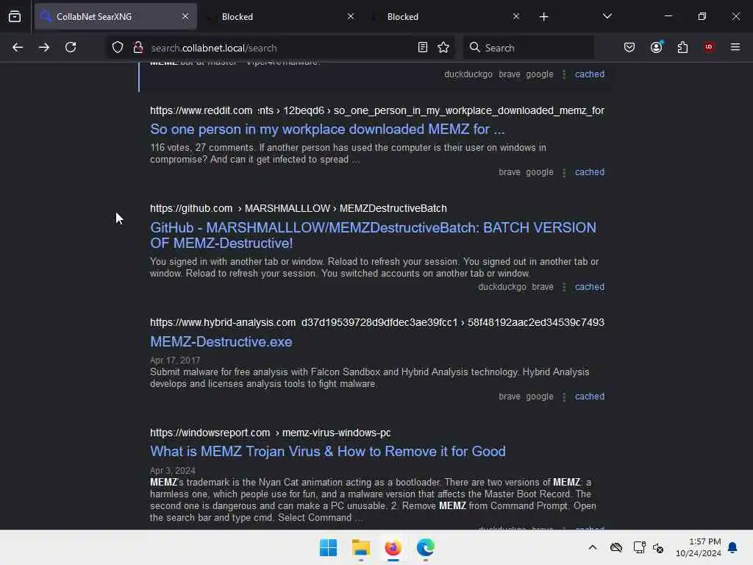This screenshot has width=753, height=565.
Task: Click 'Apr 17, 2017' date text
Action: pyautogui.click(x=175, y=360)
